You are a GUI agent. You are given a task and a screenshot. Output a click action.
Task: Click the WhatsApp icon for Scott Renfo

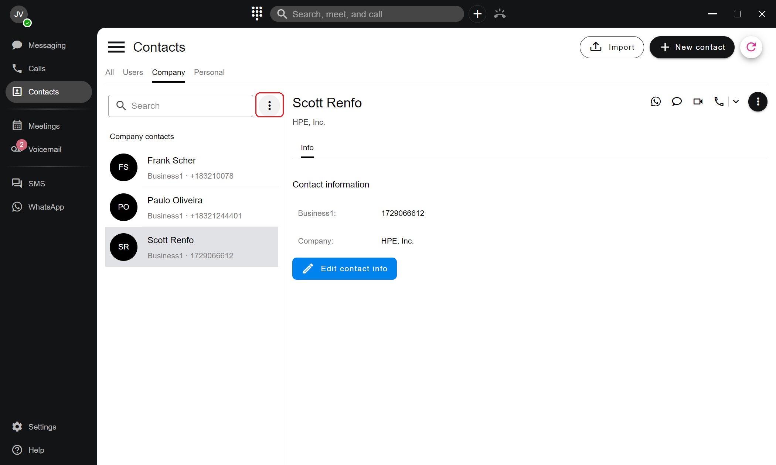coord(656,101)
